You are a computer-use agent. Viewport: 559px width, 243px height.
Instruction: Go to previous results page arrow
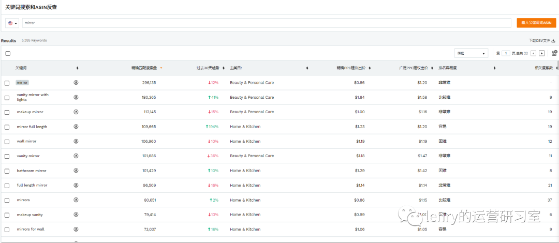[x=533, y=53]
